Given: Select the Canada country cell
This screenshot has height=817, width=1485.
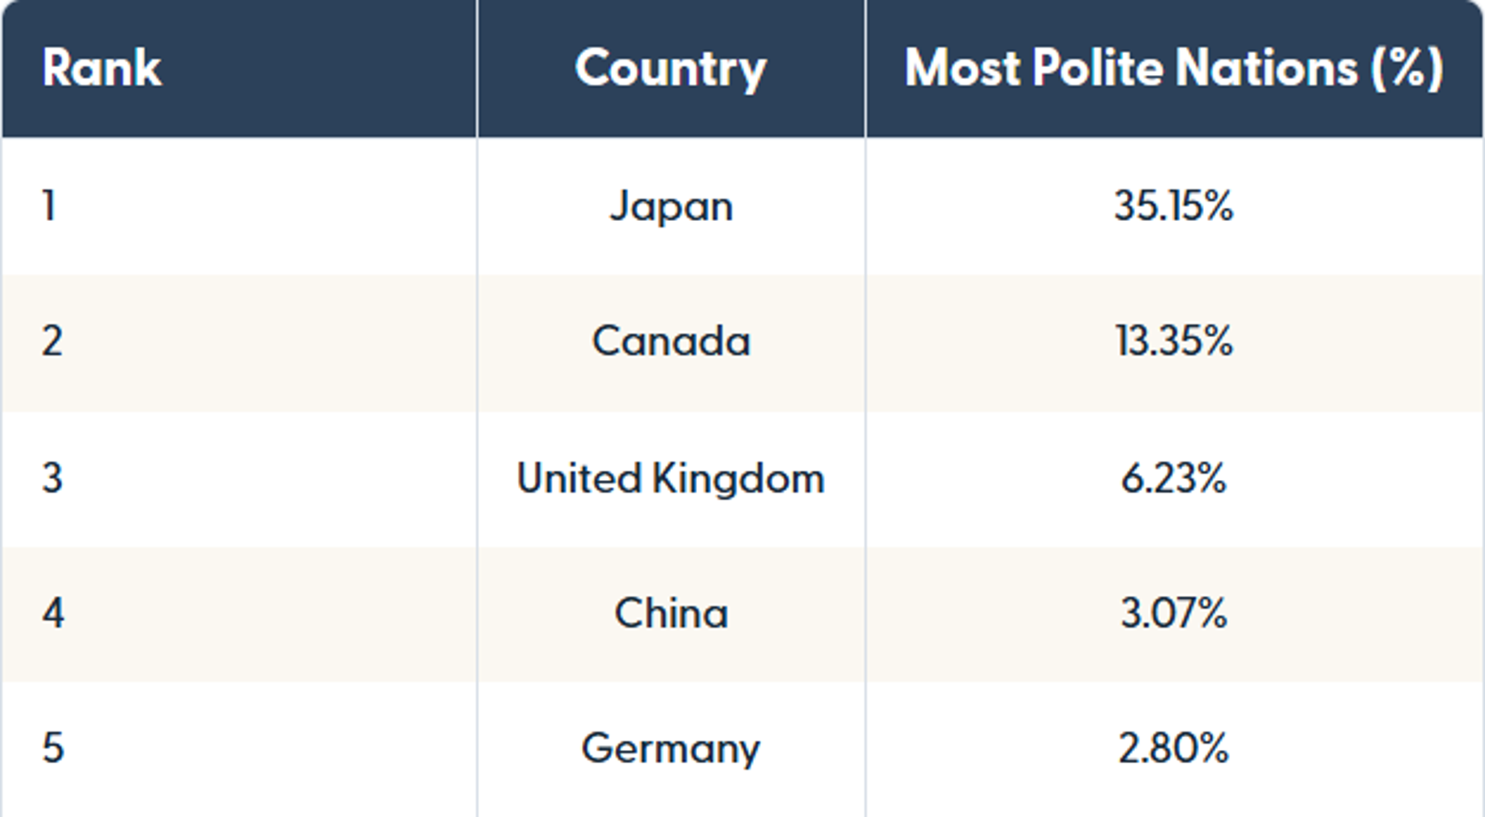Looking at the screenshot, I should [x=670, y=341].
